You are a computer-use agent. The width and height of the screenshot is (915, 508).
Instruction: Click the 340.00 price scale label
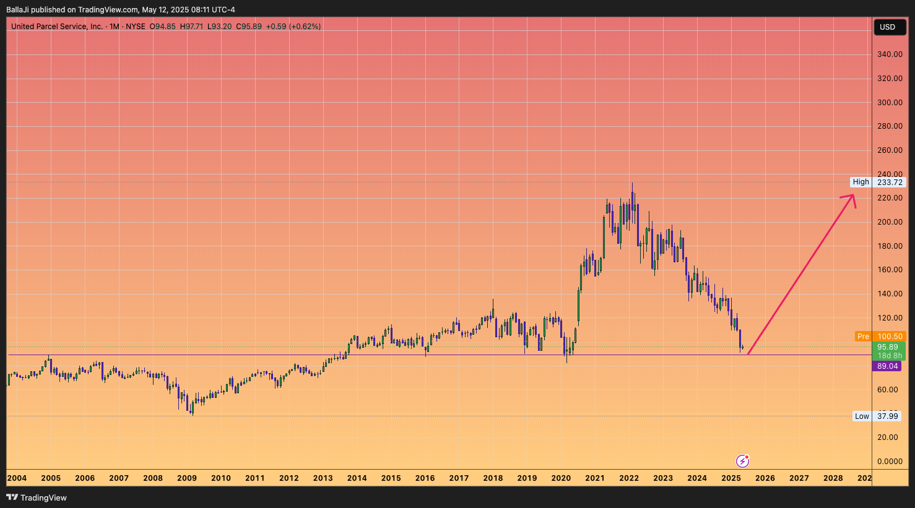pos(890,54)
